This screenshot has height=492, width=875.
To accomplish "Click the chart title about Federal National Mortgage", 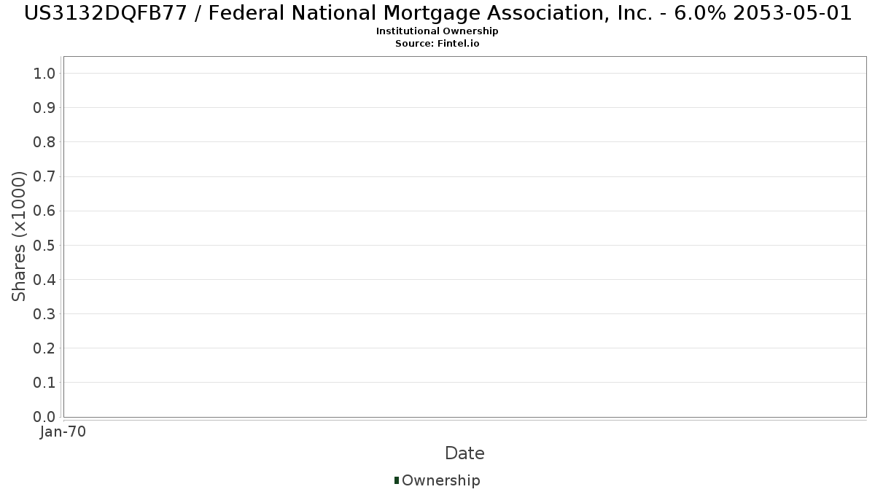I will 437,13.
